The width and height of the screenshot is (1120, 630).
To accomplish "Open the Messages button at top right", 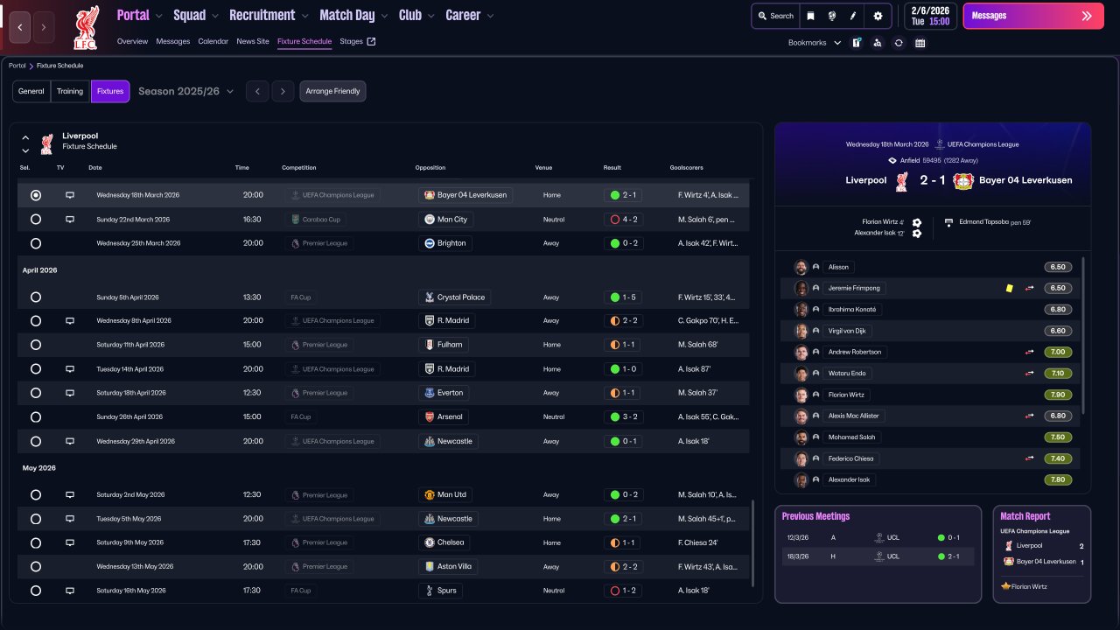I will 1033,16.
